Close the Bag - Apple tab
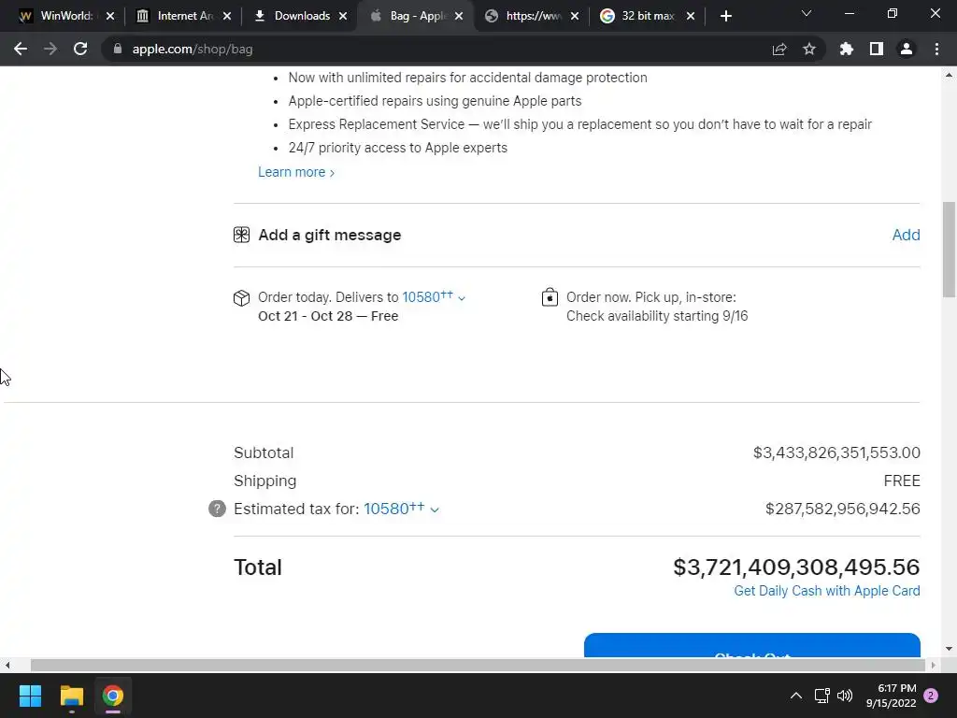The image size is (957, 718). pyautogui.click(x=459, y=16)
